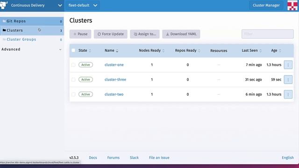The width and height of the screenshot is (299, 168).
Task: Select the cluster-two row checkbox
Action: pyautogui.click(x=73, y=94)
